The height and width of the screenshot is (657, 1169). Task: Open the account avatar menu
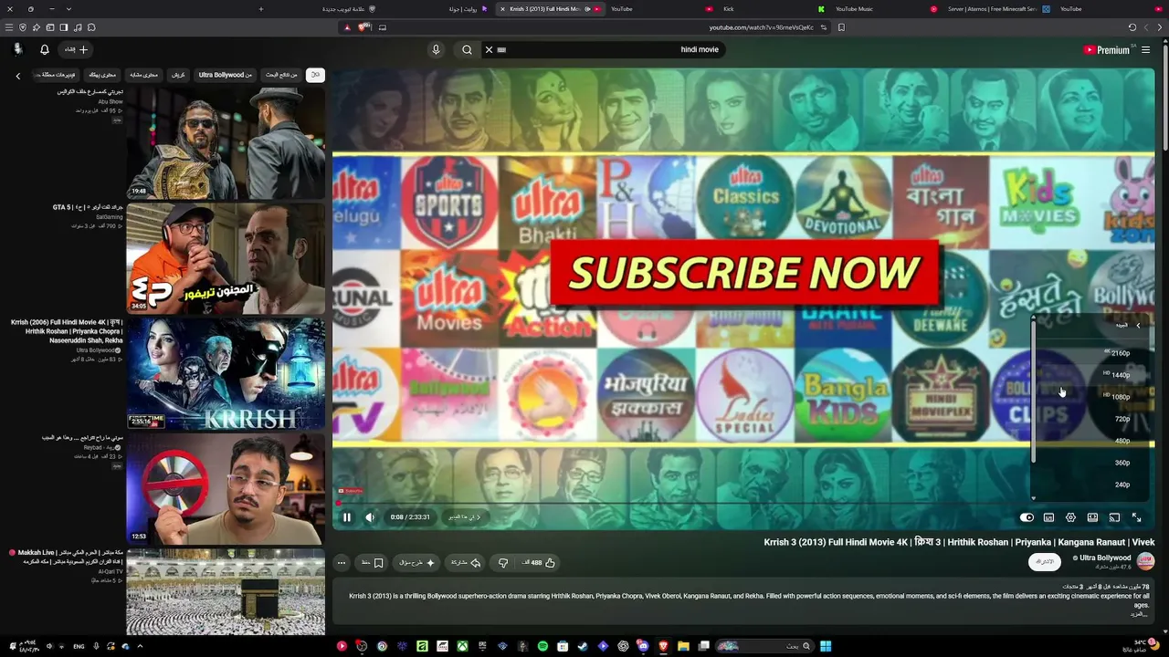coord(17,49)
